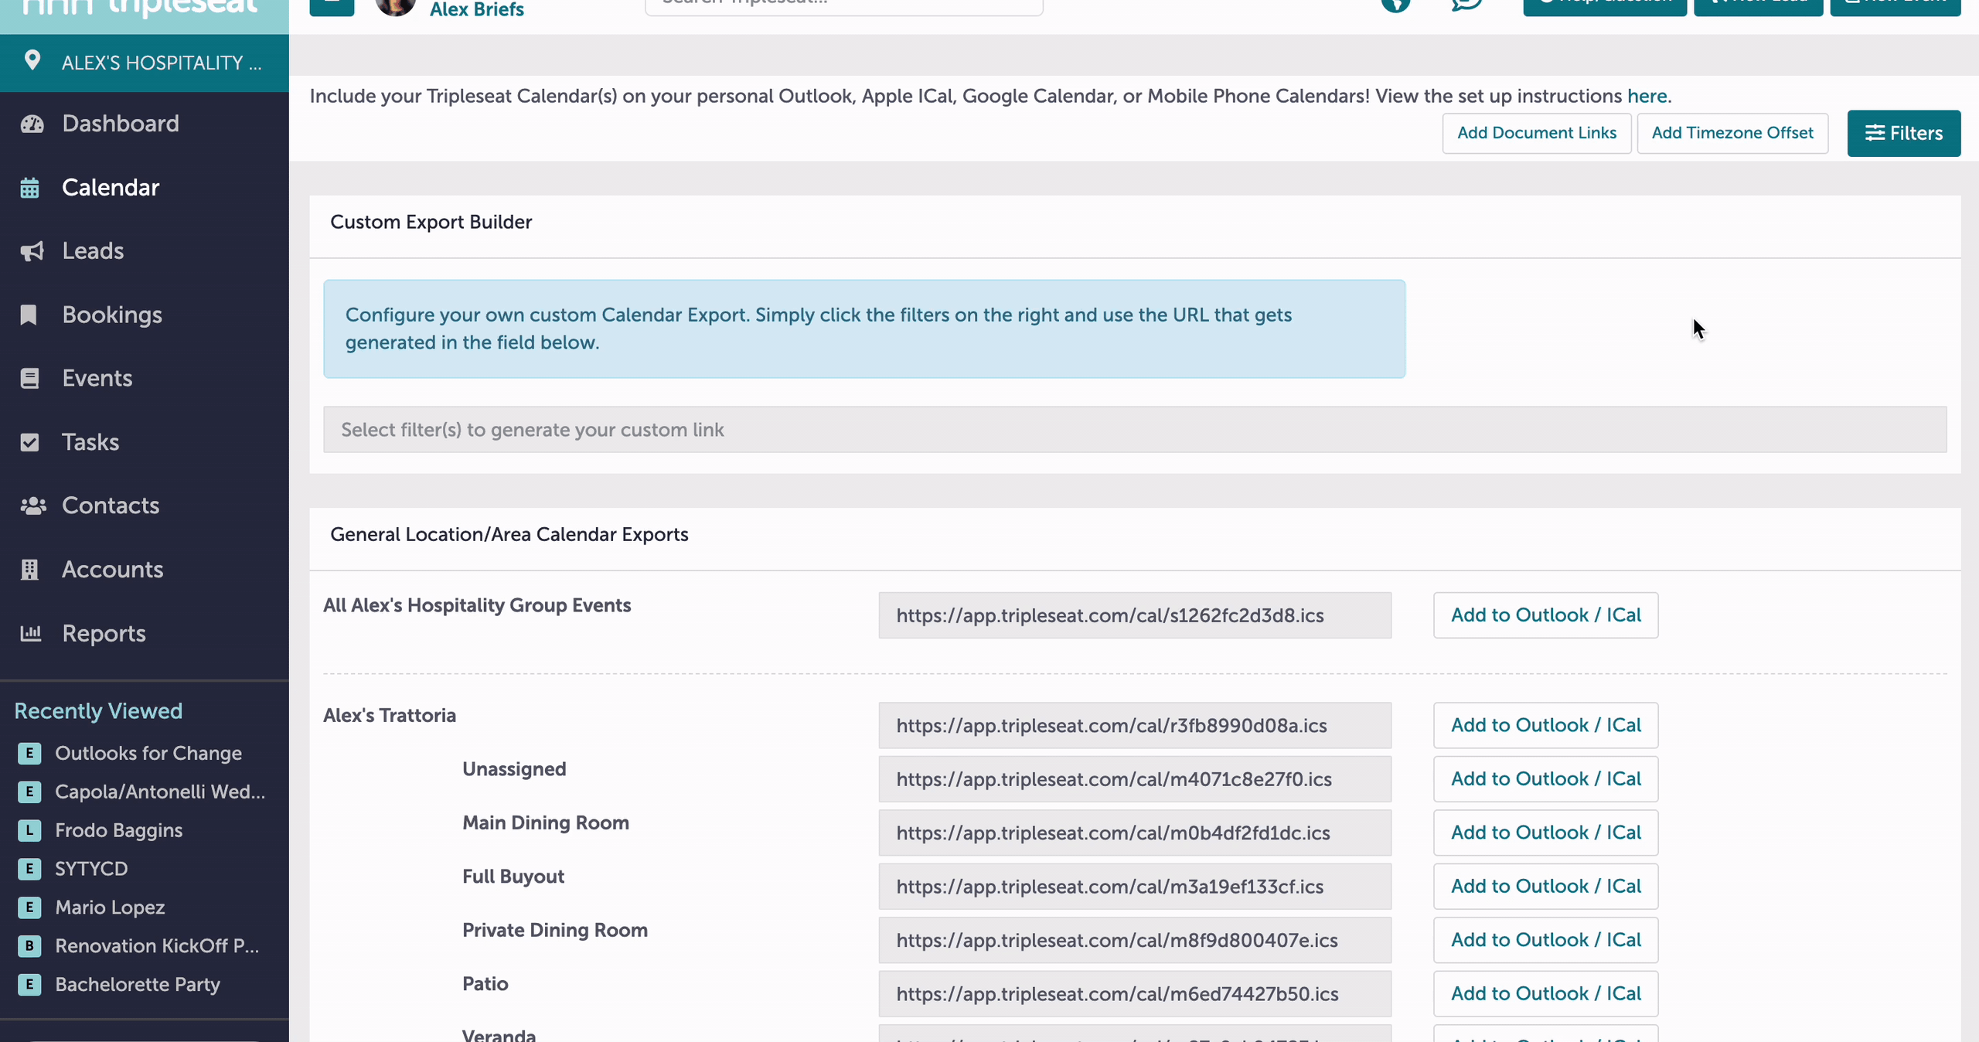Image resolution: width=1979 pixels, height=1042 pixels.
Task: Open Bachelorette Party from Recently Viewed
Action: click(138, 984)
